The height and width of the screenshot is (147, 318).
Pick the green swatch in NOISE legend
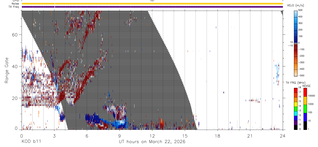point(305,109)
